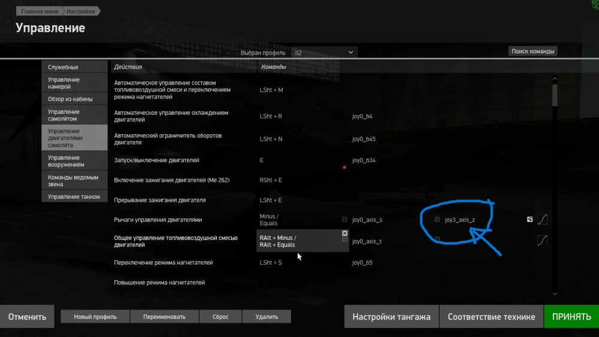Toggle invert icon beside joy3_axis_z
The image size is (599, 337).
click(x=437, y=220)
